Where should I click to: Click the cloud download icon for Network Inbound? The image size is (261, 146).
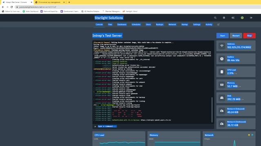(x=222, y=111)
